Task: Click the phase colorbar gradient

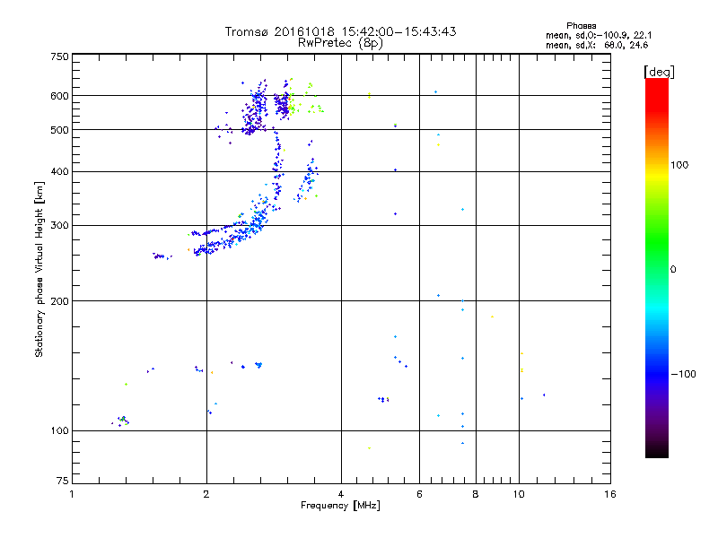Action: coord(657,268)
